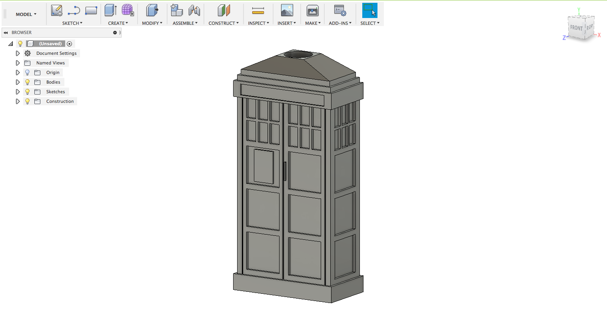Click the 3D Print Make icon
Screen dimensions: 607x311
click(312, 10)
